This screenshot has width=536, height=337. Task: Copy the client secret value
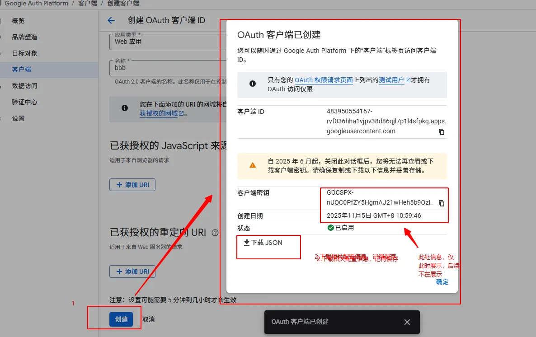click(442, 203)
